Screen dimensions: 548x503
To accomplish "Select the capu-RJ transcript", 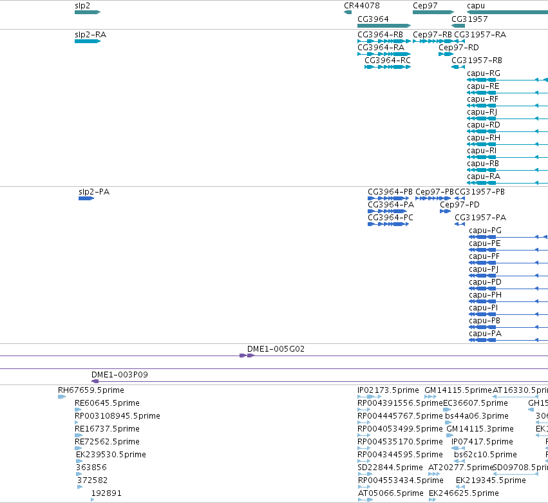I will coord(507,119).
